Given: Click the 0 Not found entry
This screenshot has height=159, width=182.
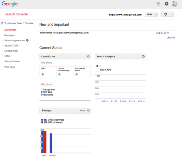Looking at the screenshot, I should (47, 95).
